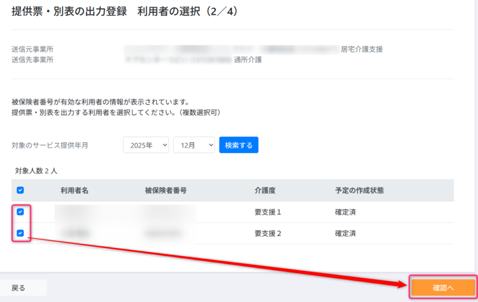Click the 介護度 column header
Viewport: 478px width, 302px height.
[x=265, y=191]
